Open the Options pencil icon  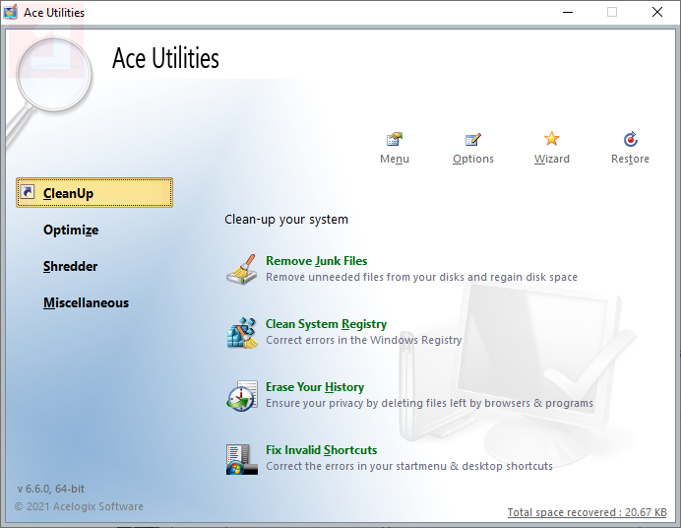tap(473, 140)
